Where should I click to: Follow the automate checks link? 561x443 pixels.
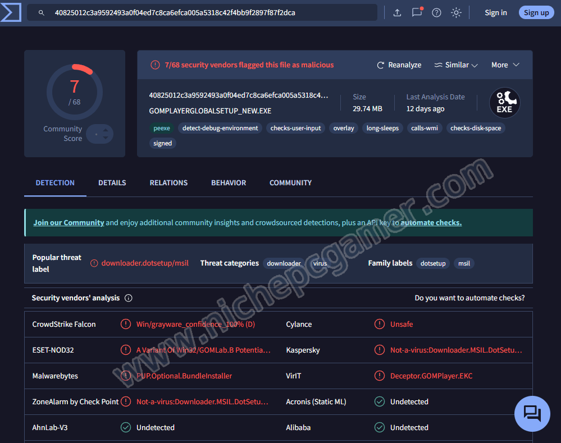[x=431, y=222]
